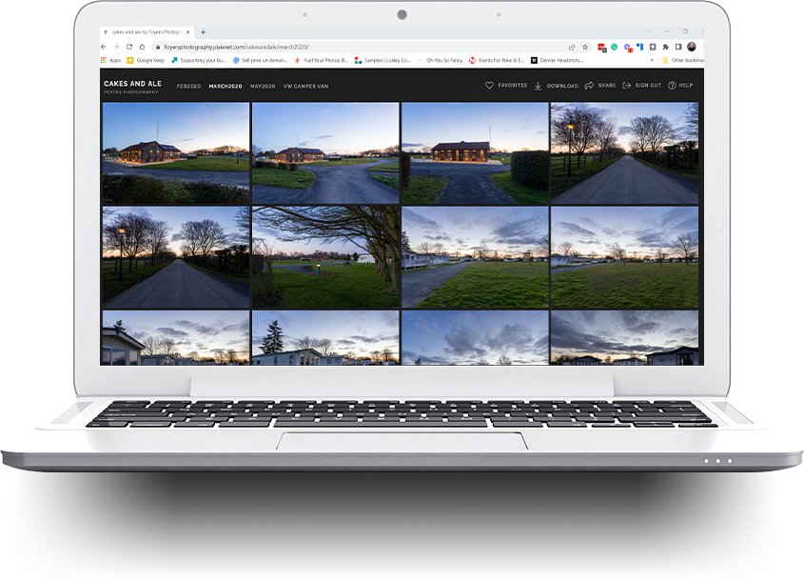Open the Favorites heart icon

(489, 85)
